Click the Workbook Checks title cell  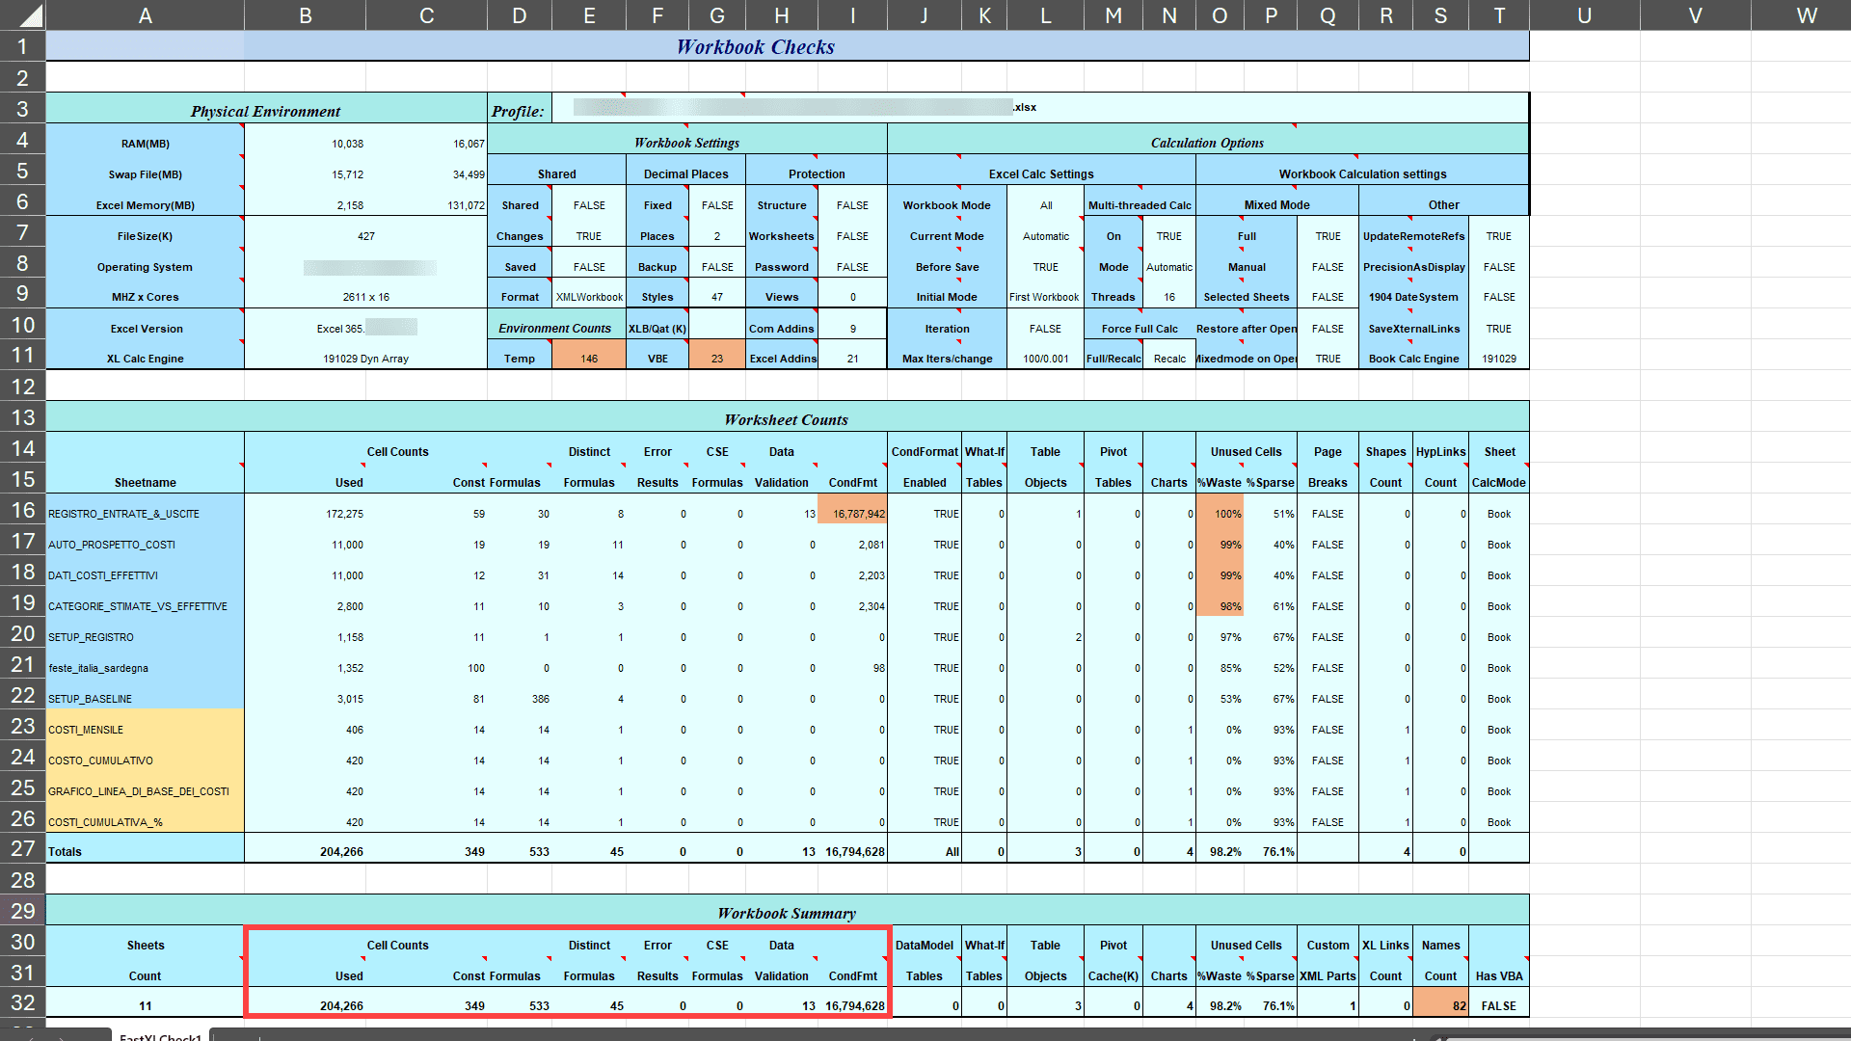pos(756,46)
